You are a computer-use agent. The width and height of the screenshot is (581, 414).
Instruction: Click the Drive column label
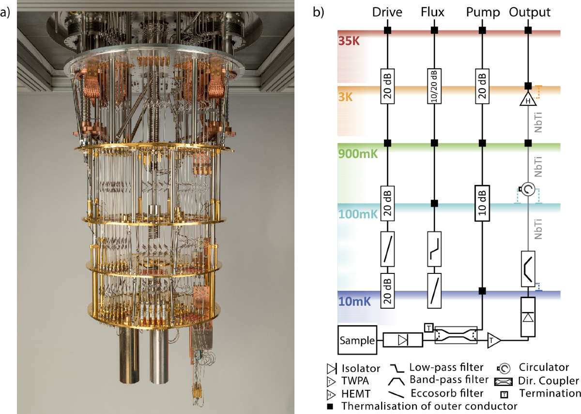387,13
